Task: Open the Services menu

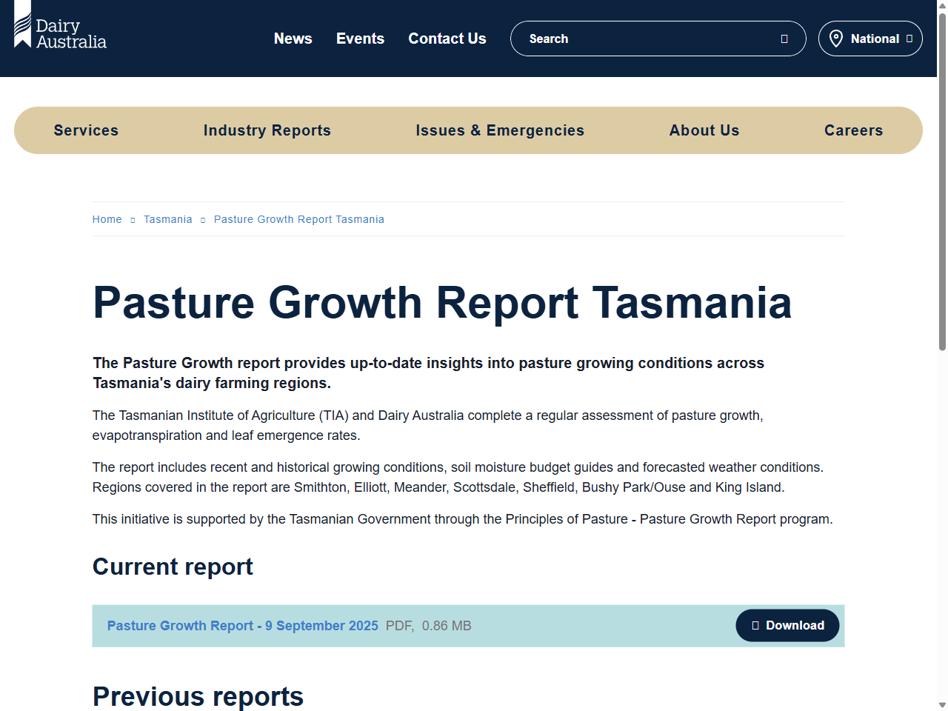Action: pyautogui.click(x=86, y=130)
